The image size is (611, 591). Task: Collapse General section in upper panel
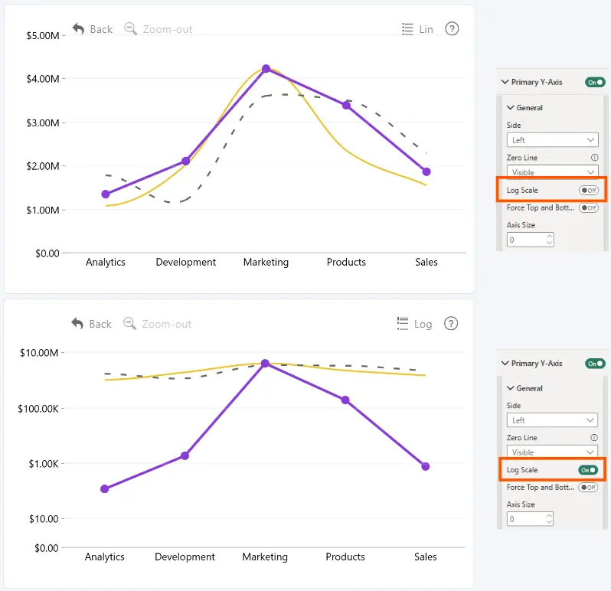(511, 107)
